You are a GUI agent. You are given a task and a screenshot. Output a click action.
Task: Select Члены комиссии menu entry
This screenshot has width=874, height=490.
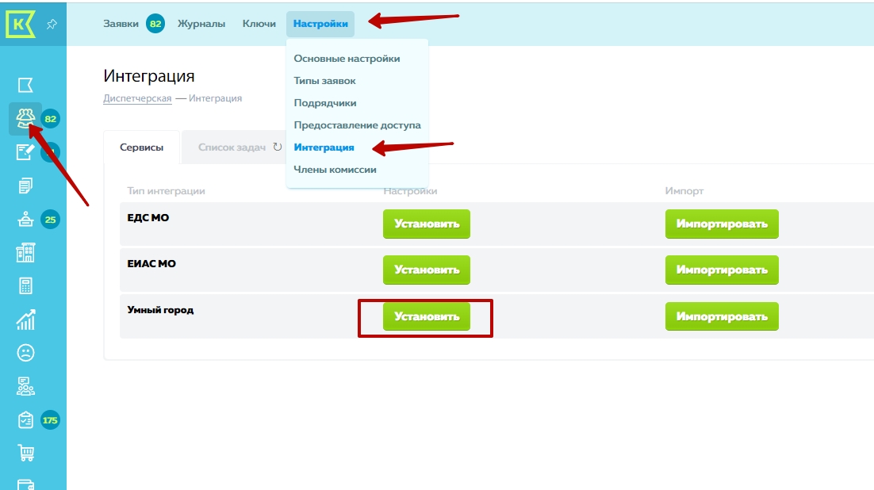(335, 170)
